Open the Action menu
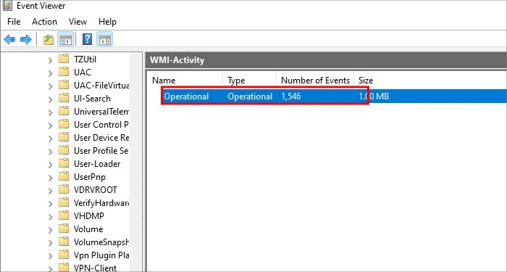Screen dimensions: 507x272 [44, 22]
